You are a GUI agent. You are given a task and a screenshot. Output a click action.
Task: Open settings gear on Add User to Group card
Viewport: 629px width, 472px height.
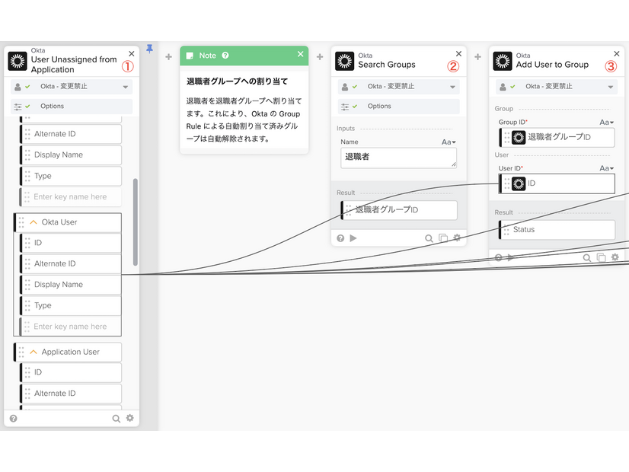click(615, 257)
